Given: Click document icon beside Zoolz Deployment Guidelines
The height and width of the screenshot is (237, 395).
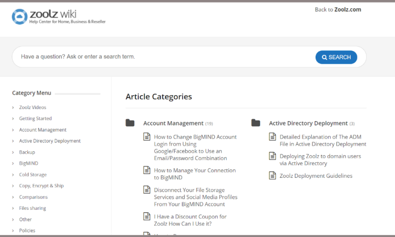Looking at the screenshot, I should (x=273, y=175).
